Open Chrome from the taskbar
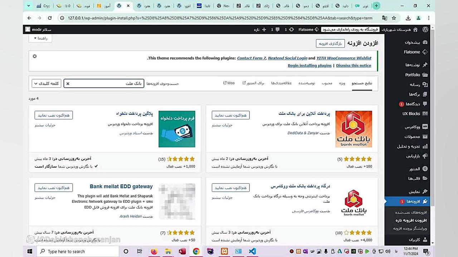 click(x=196, y=251)
